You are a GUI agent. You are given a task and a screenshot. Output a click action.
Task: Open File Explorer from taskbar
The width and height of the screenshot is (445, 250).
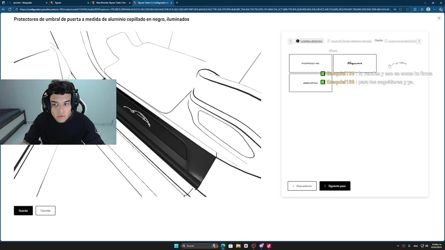(x=238, y=246)
